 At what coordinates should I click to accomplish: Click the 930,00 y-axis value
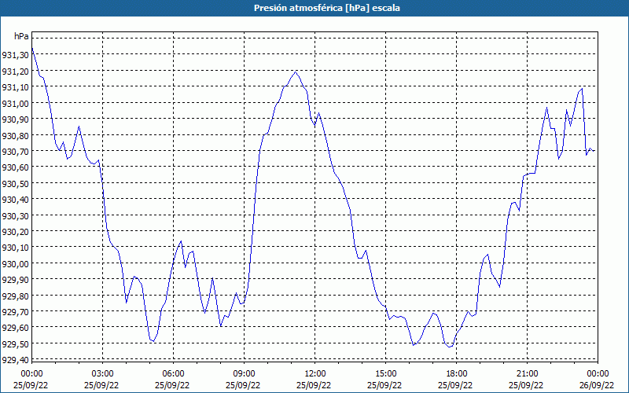click(x=15, y=263)
